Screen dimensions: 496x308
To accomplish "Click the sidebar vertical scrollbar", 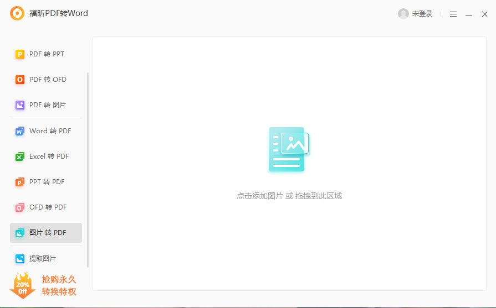I will point(88,170).
